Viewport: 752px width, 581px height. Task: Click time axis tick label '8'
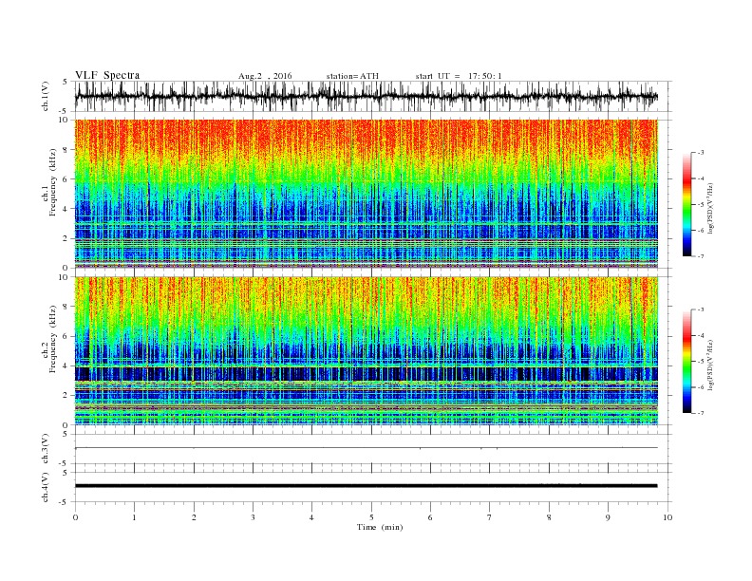click(x=549, y=517)
